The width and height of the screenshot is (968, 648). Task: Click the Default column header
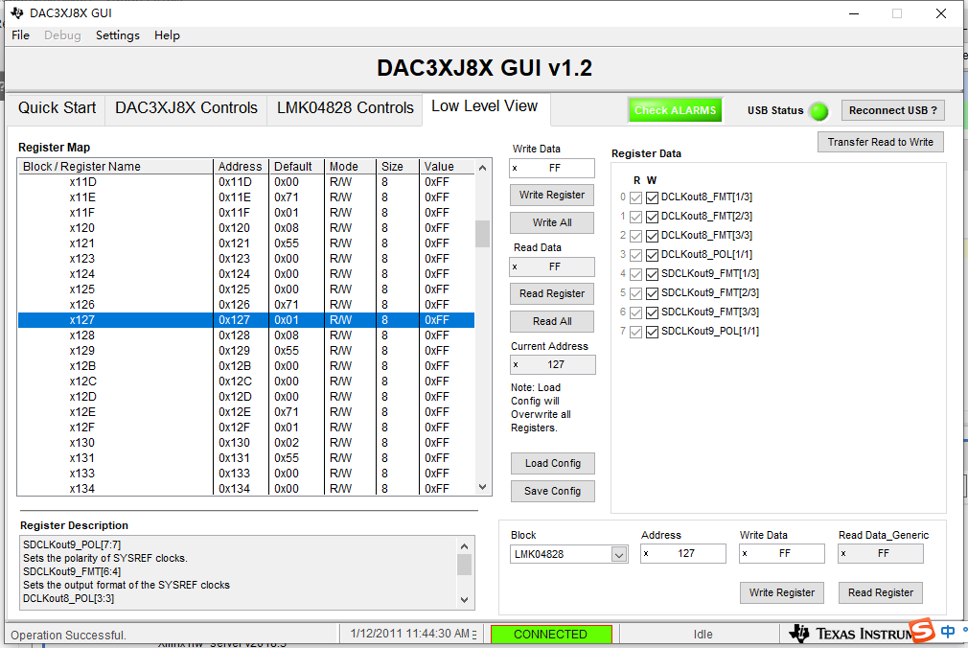(x=296, y=167)
